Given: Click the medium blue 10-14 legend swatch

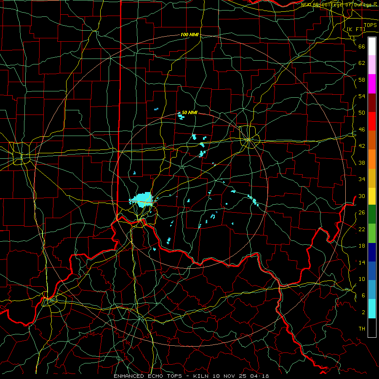Looking at the screenshot, I should [372, 271].
